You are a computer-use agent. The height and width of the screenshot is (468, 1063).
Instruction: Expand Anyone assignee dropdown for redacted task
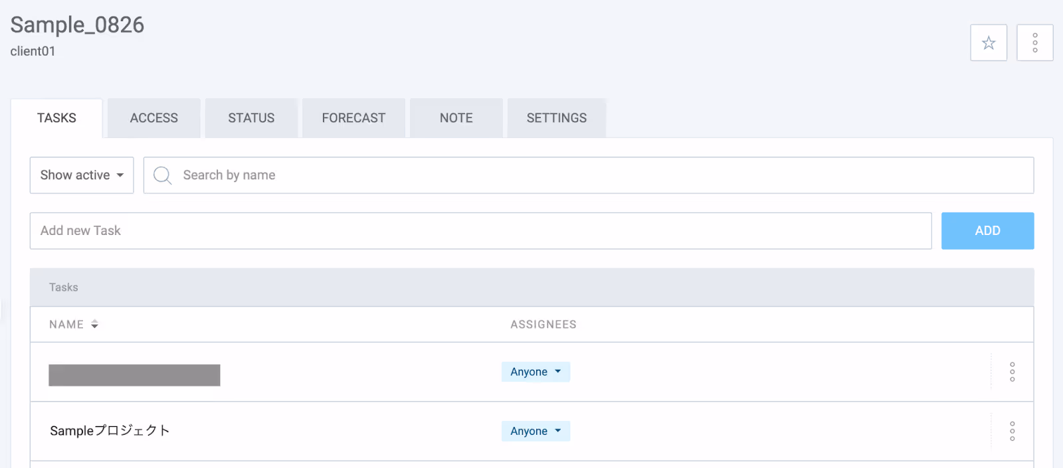coord(535,372)
